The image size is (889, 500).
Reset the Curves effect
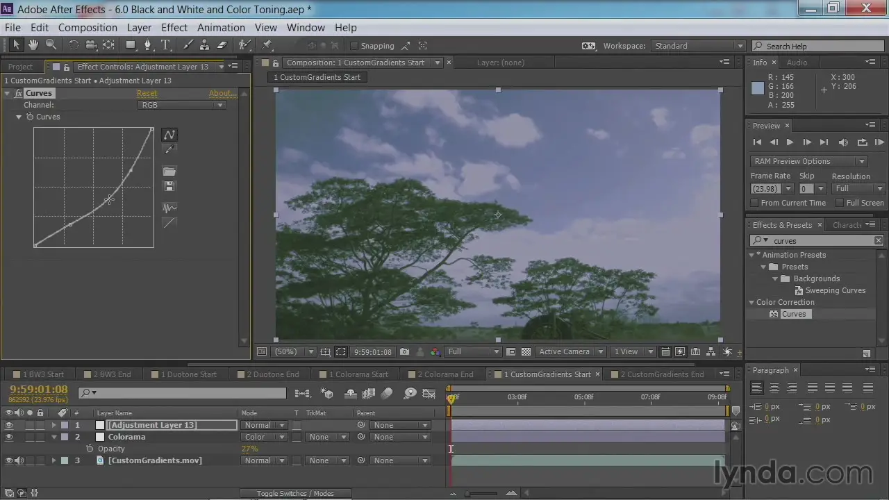(147, 93)
